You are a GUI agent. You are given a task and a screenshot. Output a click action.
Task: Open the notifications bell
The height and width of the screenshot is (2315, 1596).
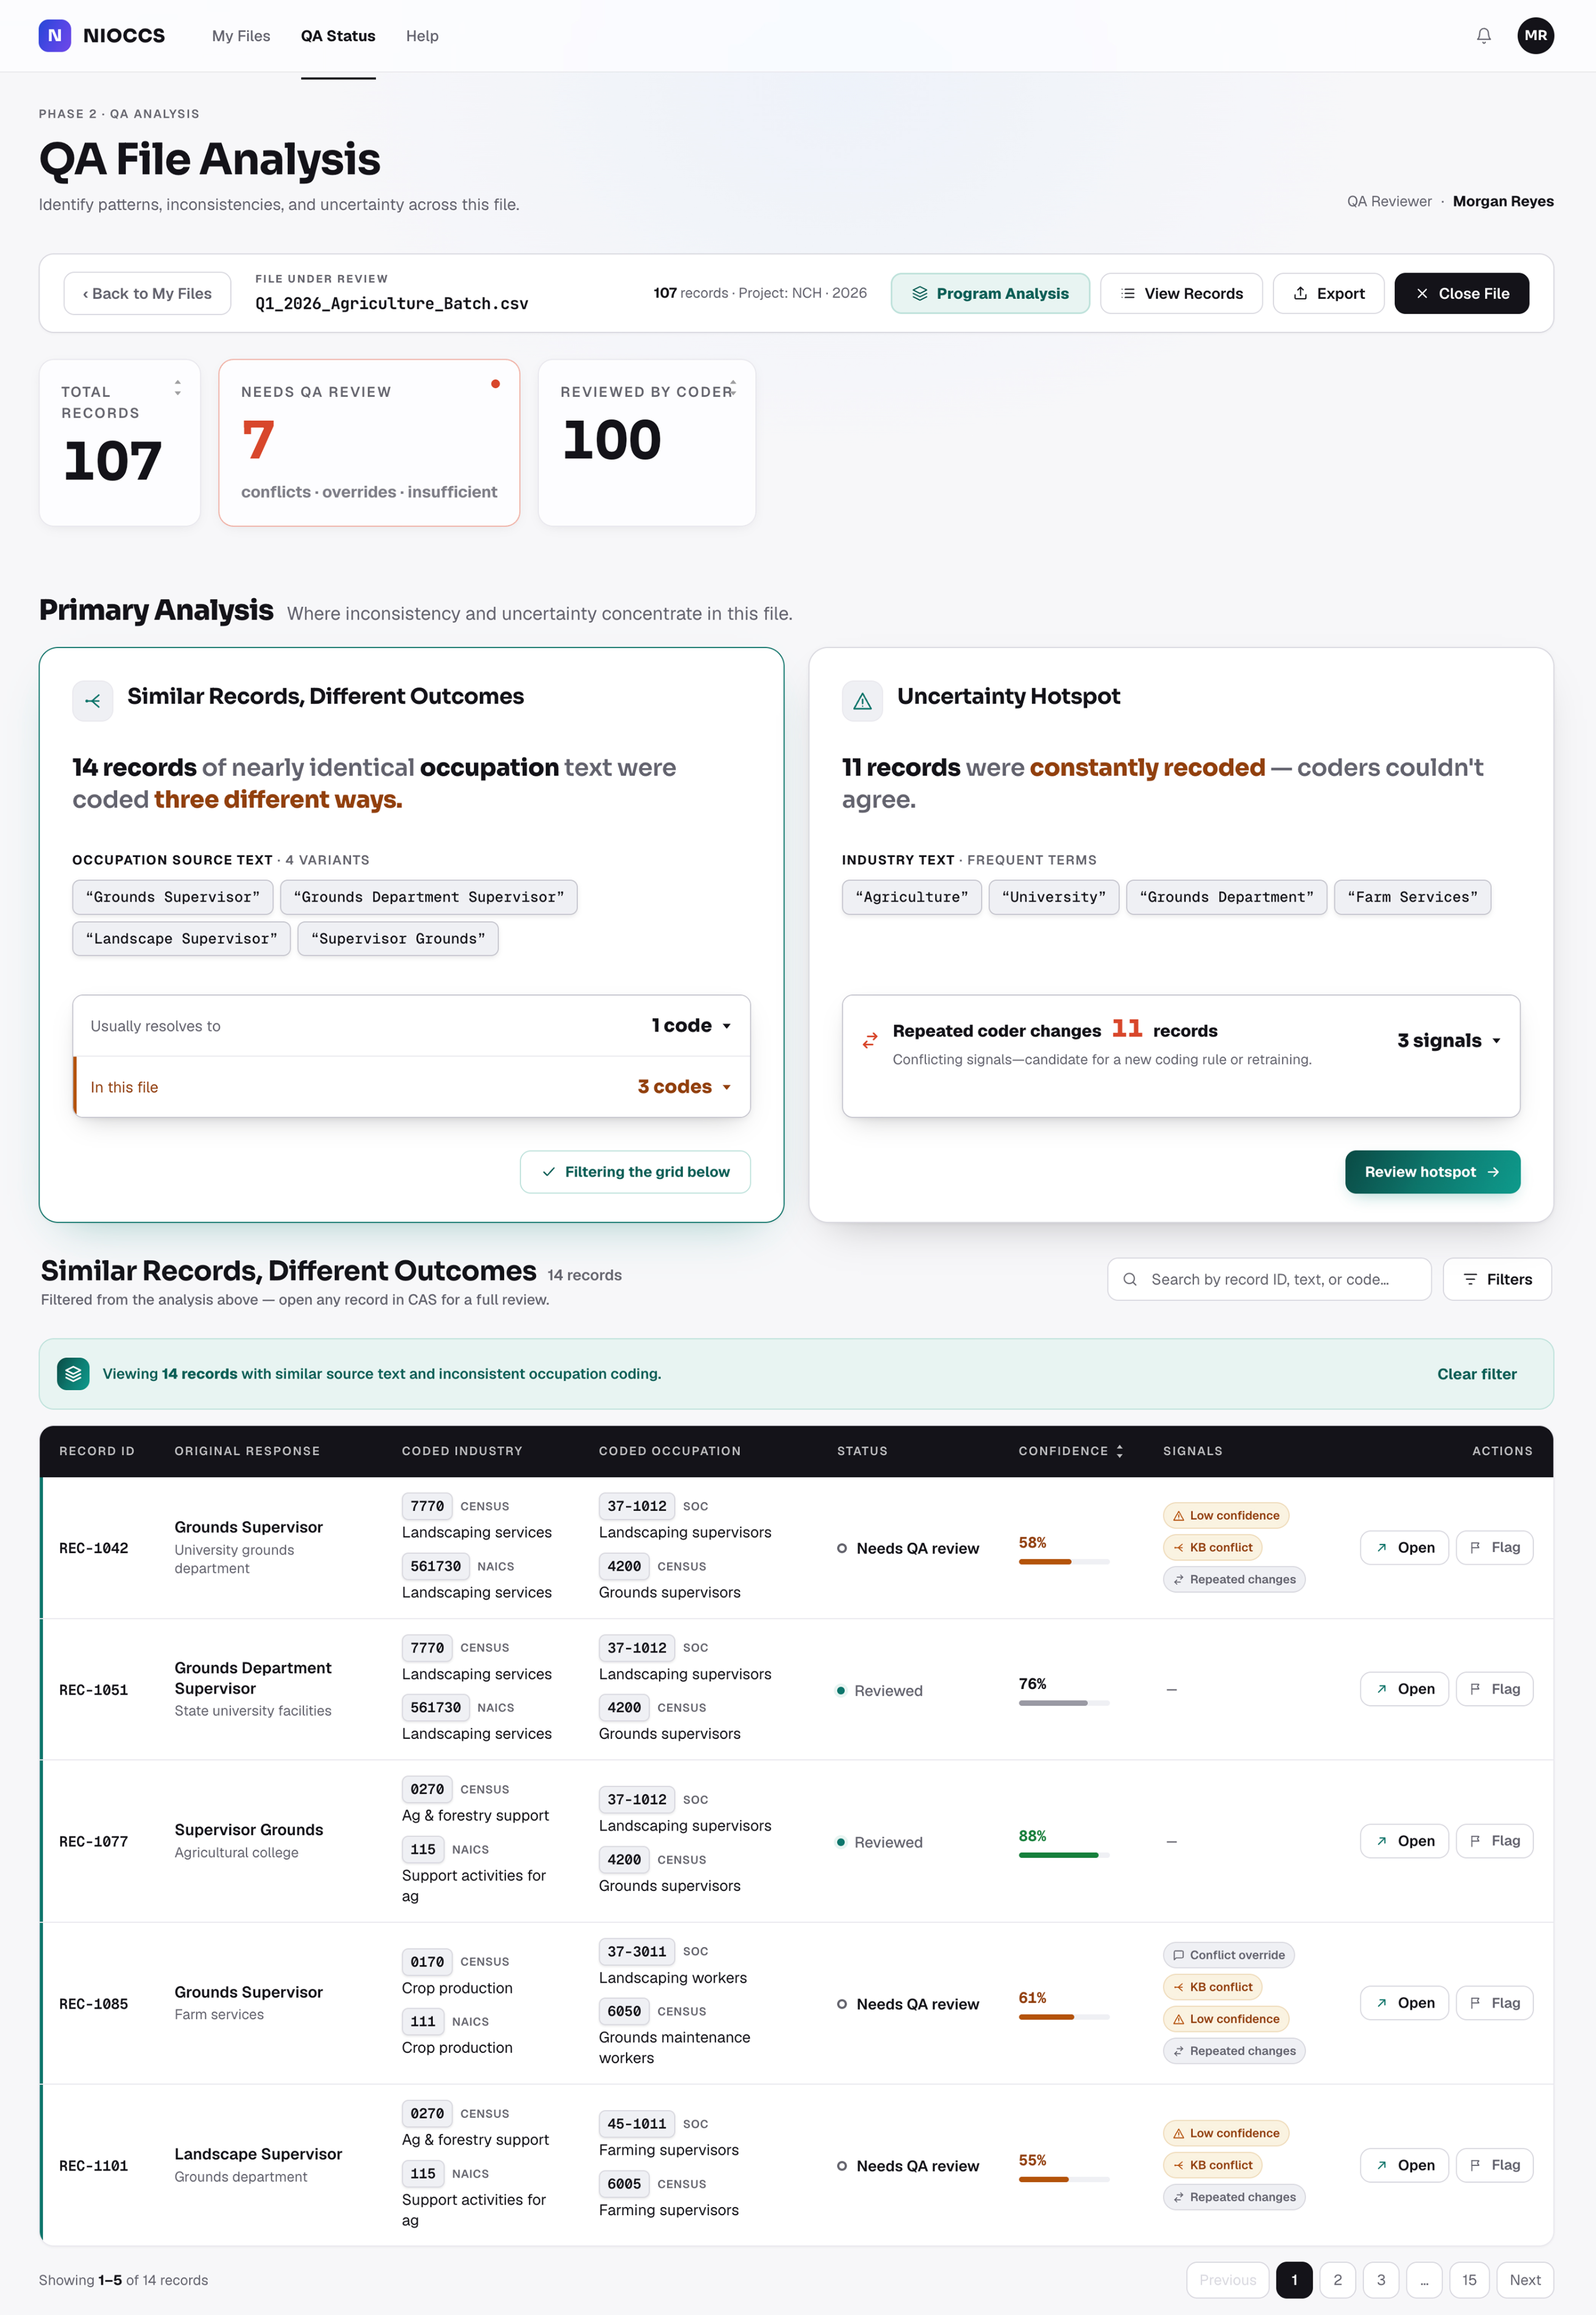pyautogui.click(x=1484, y=36)
